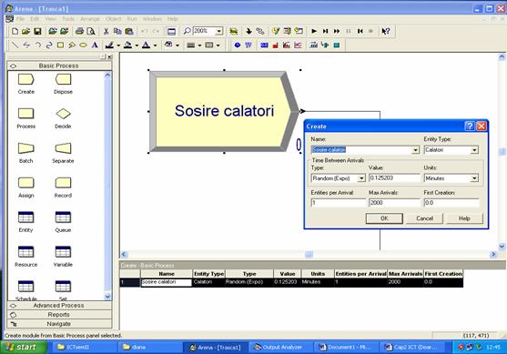Open the Reports panel
This screenshot has height=354, width=507.
click(x=59, y=315)
